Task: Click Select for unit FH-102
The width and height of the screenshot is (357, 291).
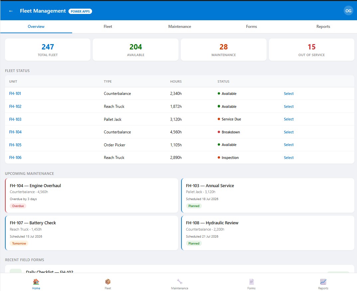Action: tap(289, 107)
